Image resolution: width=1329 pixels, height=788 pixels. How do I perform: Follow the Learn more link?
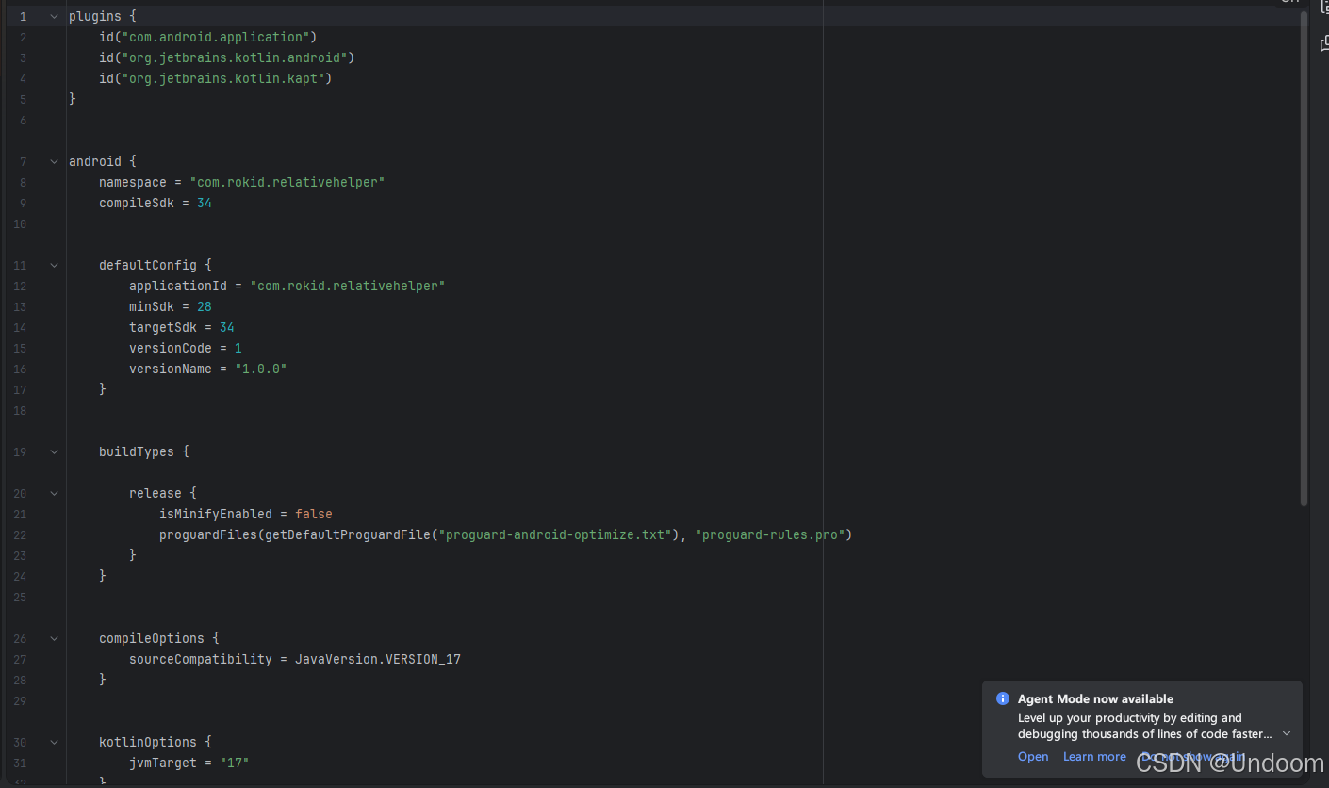(1094, 757)
